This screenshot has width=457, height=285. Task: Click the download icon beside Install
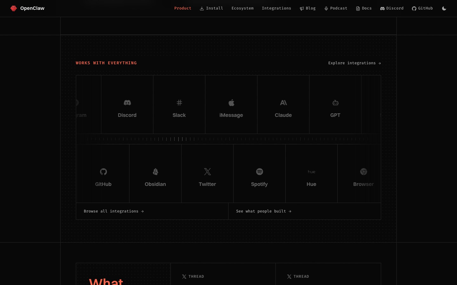click(x=202, y=9)
